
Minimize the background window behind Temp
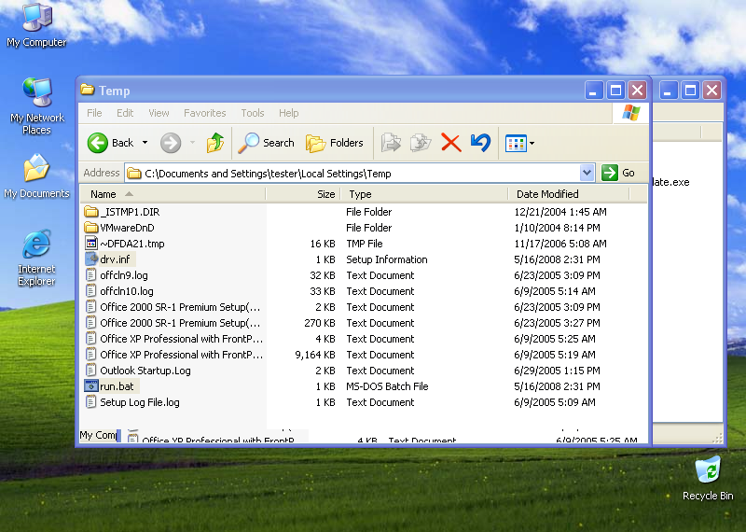(x=668, y=90)
